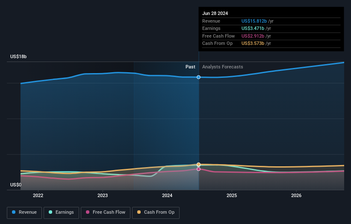This screenshot has height=224, width=351.
Task: Click the US$3.573b cash from op value
Action: point(253,44)
